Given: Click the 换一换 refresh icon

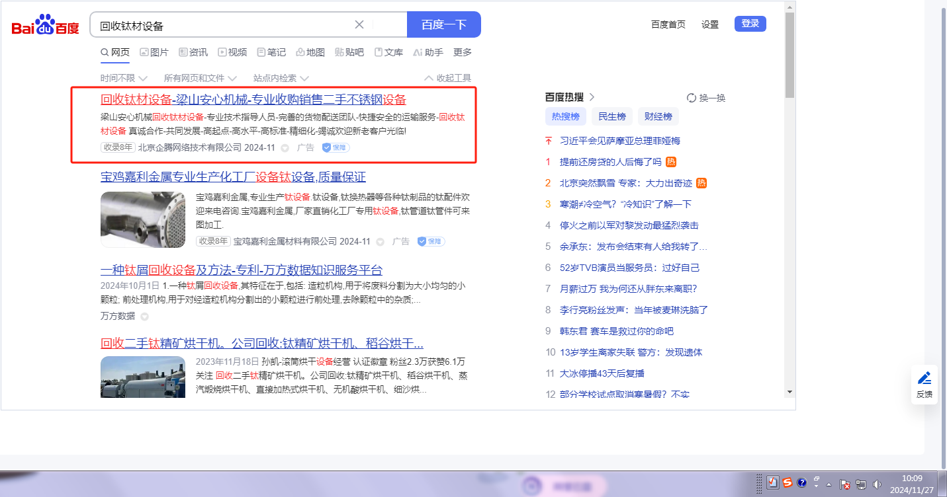Looking at the screenshot, I should pyautogui.click(x=692, y=98).
